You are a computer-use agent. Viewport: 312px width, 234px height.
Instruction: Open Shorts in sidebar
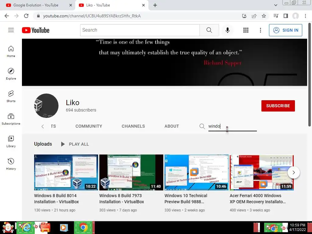(x=11, y=97)
